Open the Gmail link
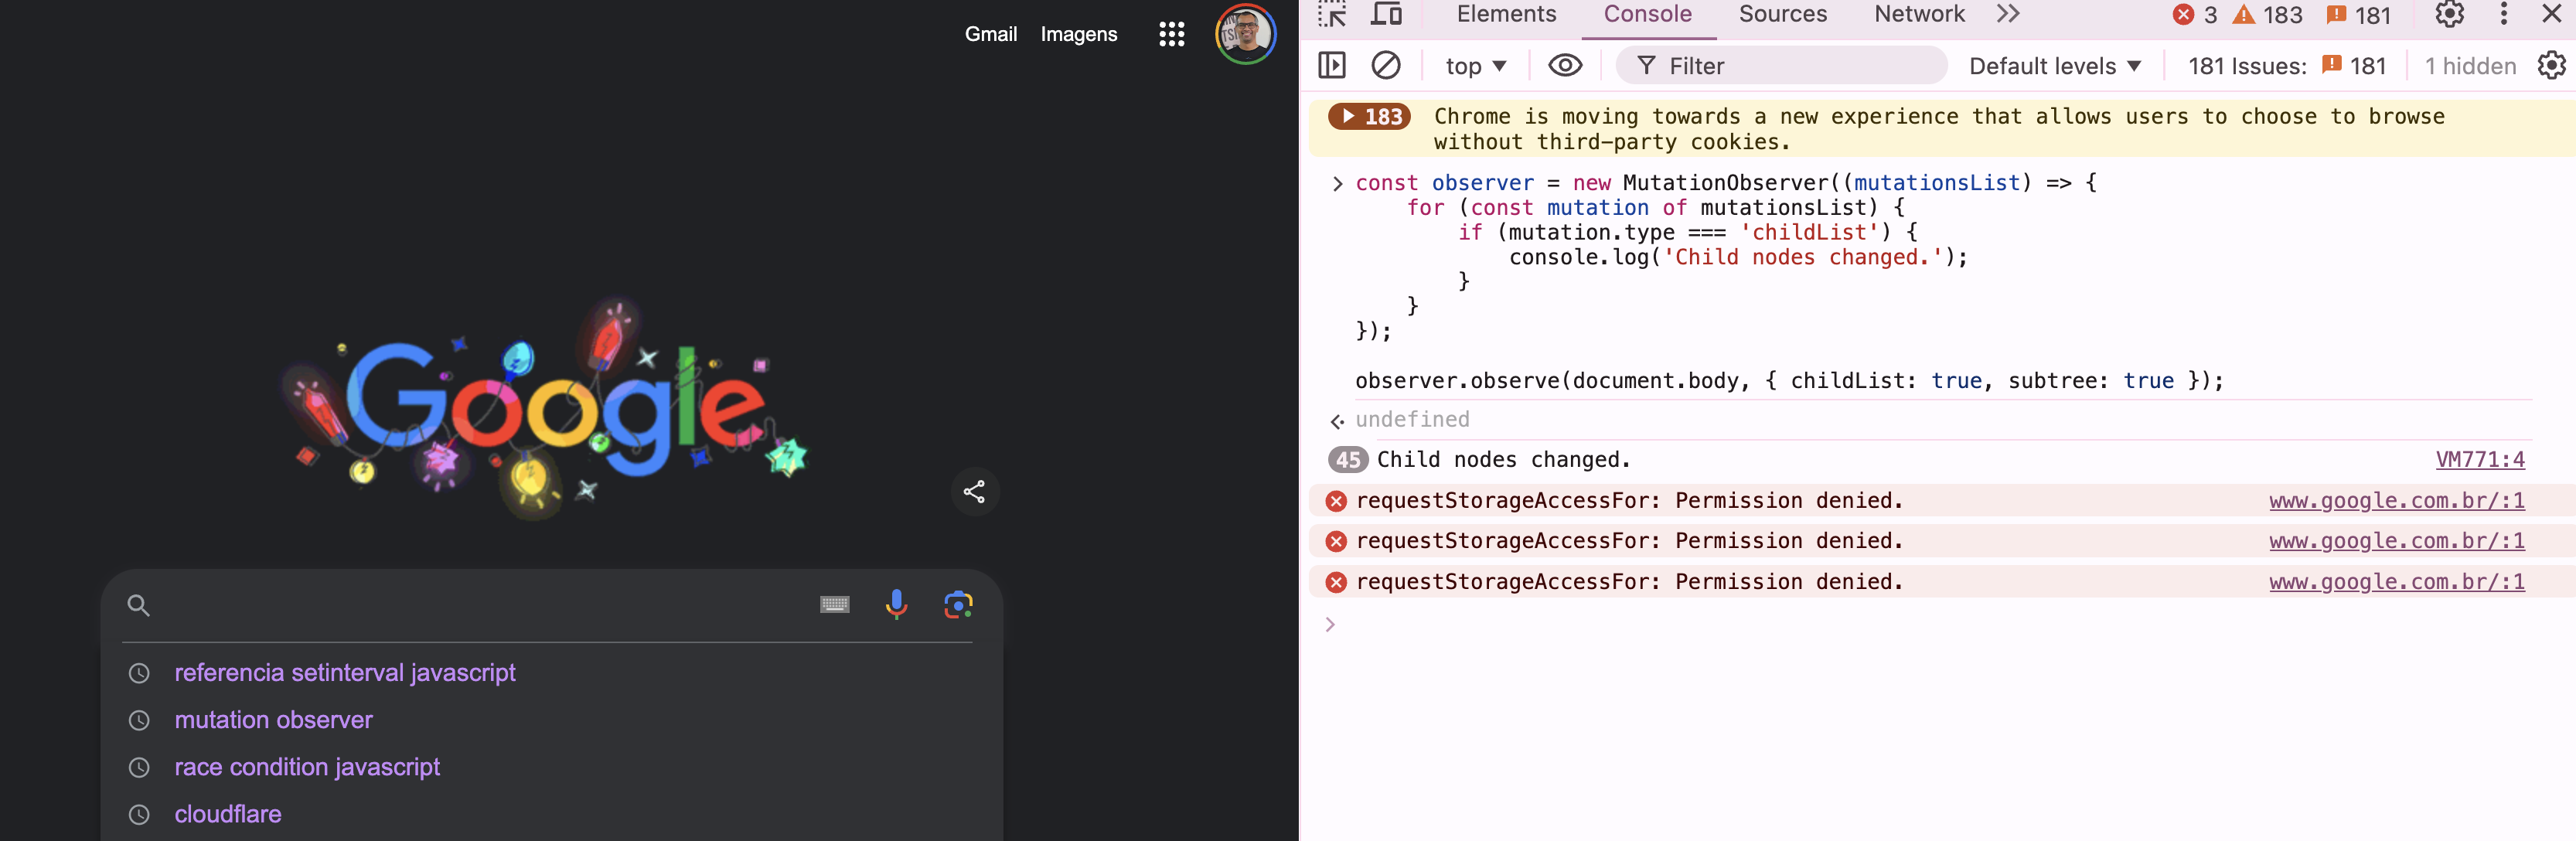The height and width of the screenshot is (841, 2576). click(x=990, y=34)
